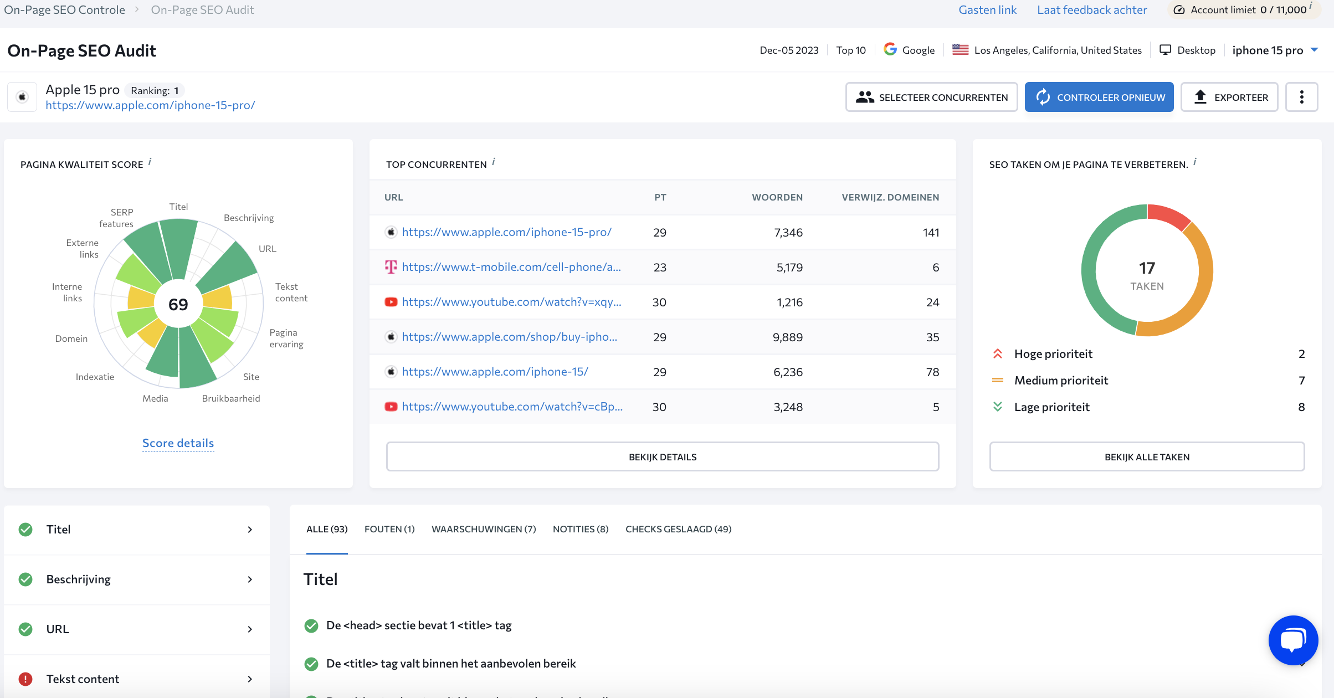Click Los Angeles, California, United States location
This screenshot has width=1334, height=698.
click(1058, 50)
